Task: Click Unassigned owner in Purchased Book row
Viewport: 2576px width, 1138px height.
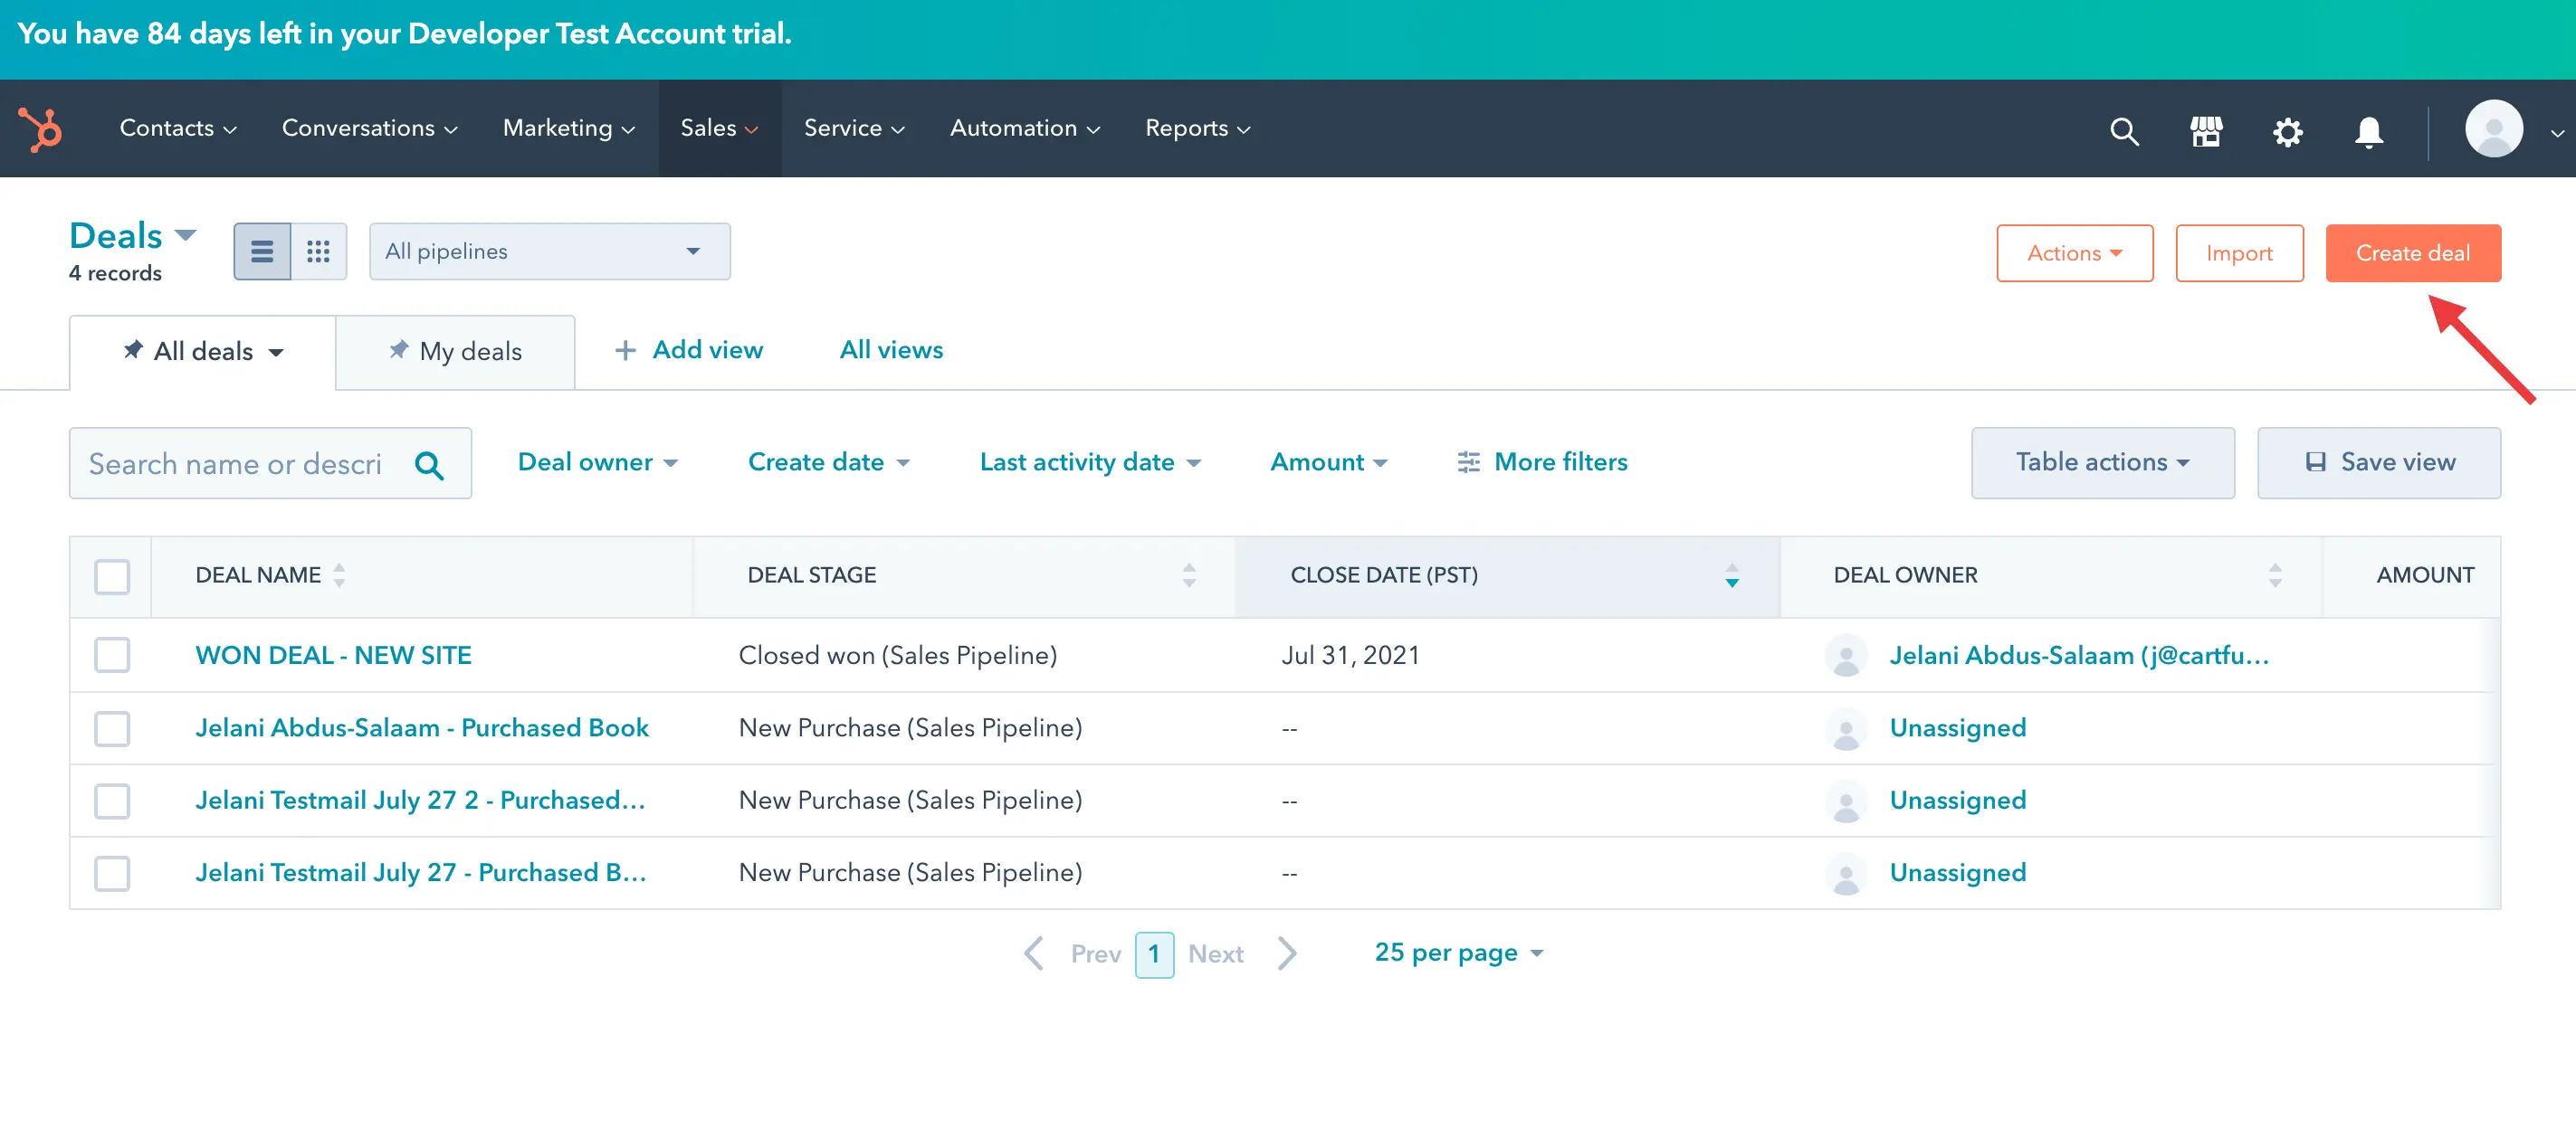Action: (1957, 728)
